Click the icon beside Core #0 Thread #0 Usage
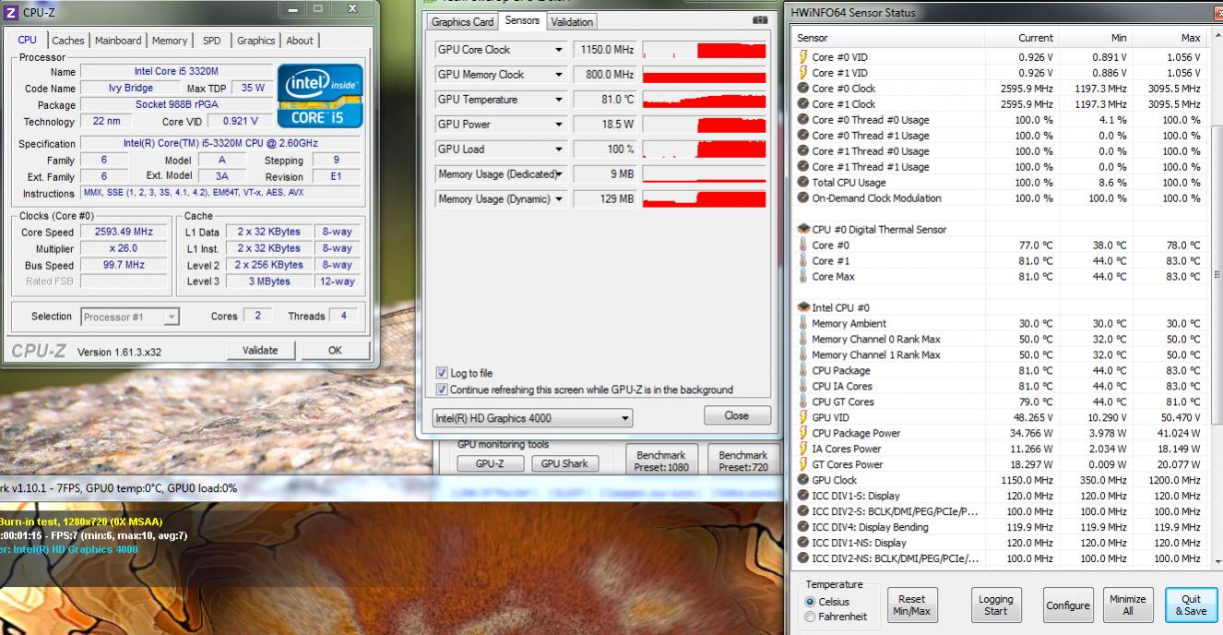Image resolution: width=1223 pixels, height=635 pixels. 803,120
